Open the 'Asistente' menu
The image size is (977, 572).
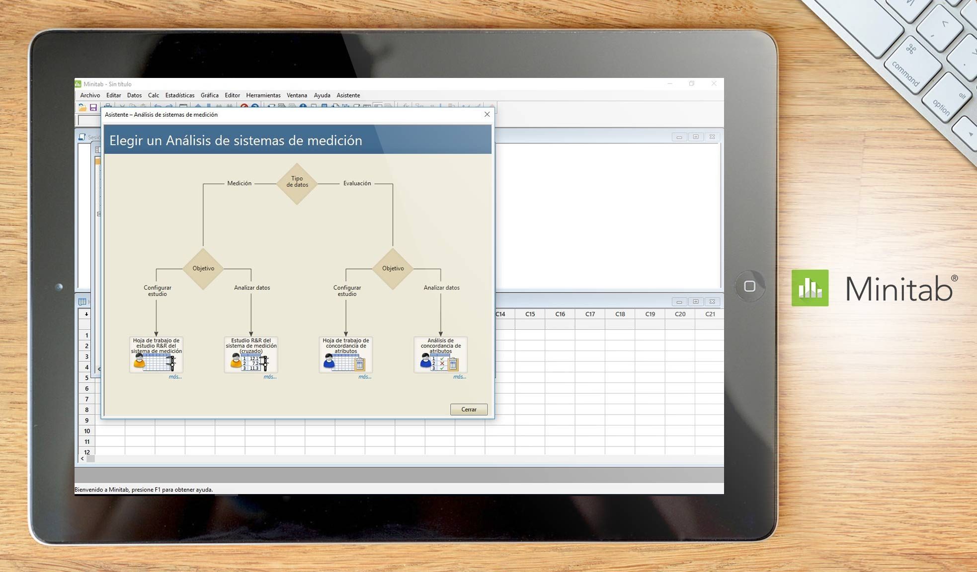pyautogui.click(x=348, y=95)
